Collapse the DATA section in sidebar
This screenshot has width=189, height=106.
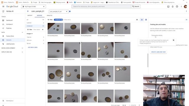coord(22,32)
